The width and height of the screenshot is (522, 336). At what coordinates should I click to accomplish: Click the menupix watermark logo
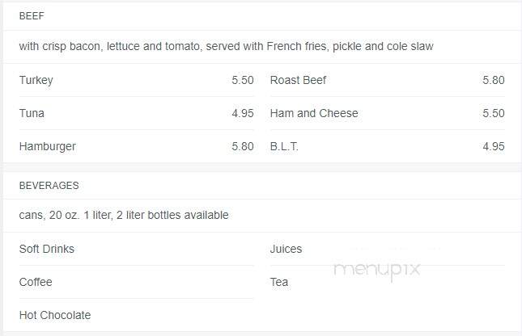pyautogui.click(x=376, y=270)
